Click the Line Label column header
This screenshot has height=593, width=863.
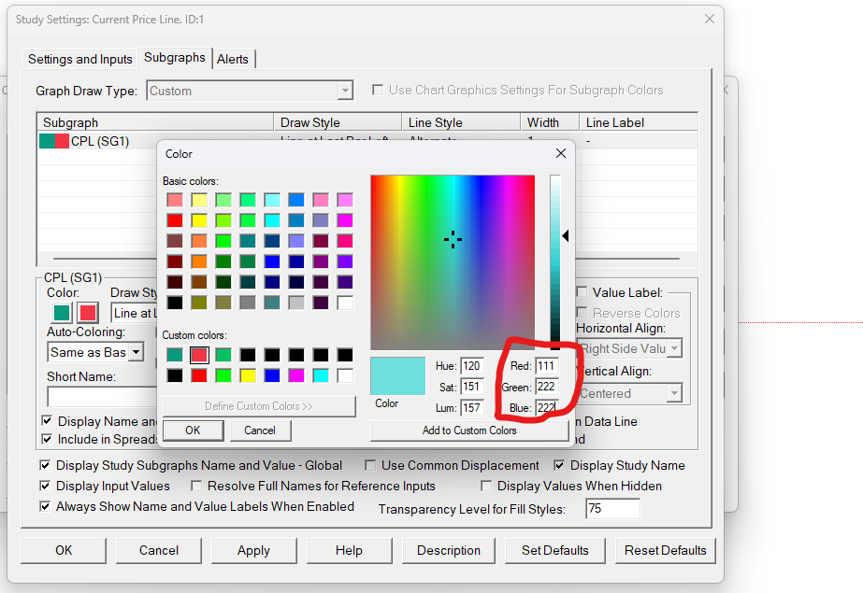click(638, 122)
